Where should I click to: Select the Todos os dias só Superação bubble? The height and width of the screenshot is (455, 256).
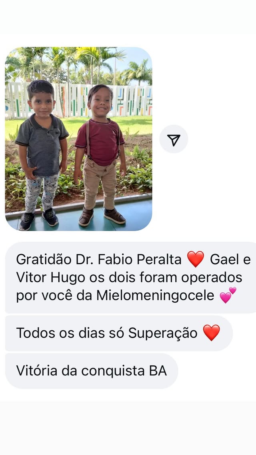119,333
